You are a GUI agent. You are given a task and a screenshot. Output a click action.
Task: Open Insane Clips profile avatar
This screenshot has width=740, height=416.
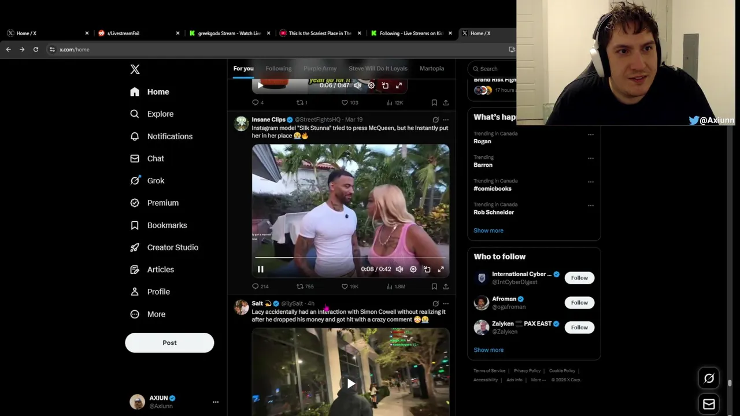pyautogui.click(x=242, y=124)
